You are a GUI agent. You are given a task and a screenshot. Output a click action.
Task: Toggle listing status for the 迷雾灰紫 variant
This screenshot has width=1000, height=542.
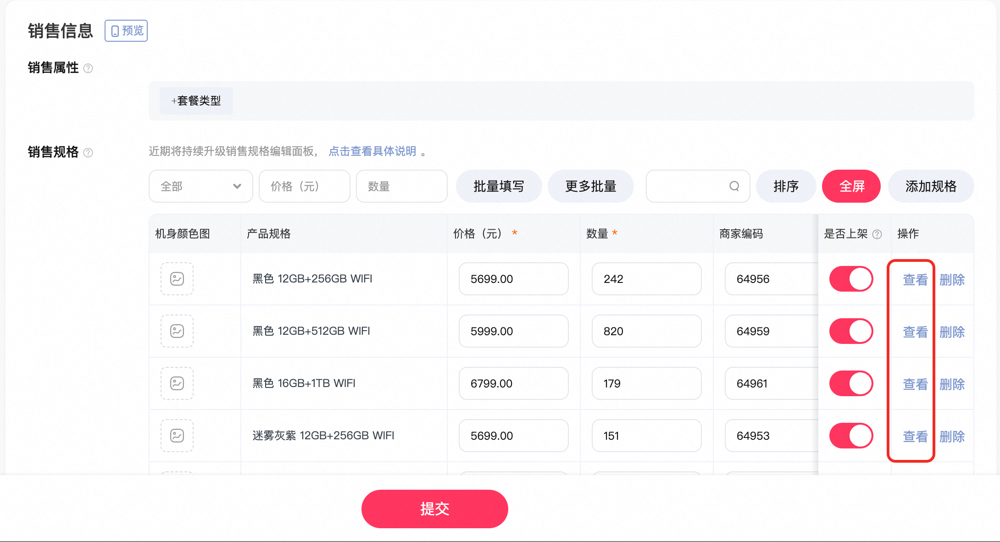(x=851, y=436)
